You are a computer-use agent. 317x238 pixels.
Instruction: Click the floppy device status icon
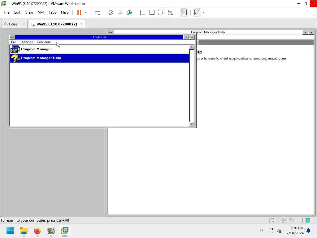[285, 220]
